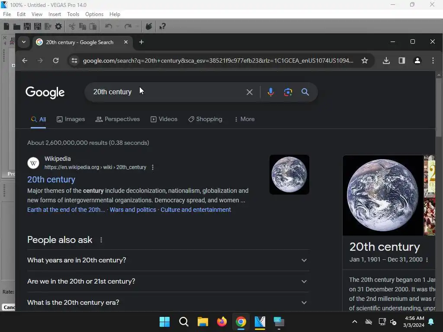Click Save As icon in VEGAS toolbar

38,26
